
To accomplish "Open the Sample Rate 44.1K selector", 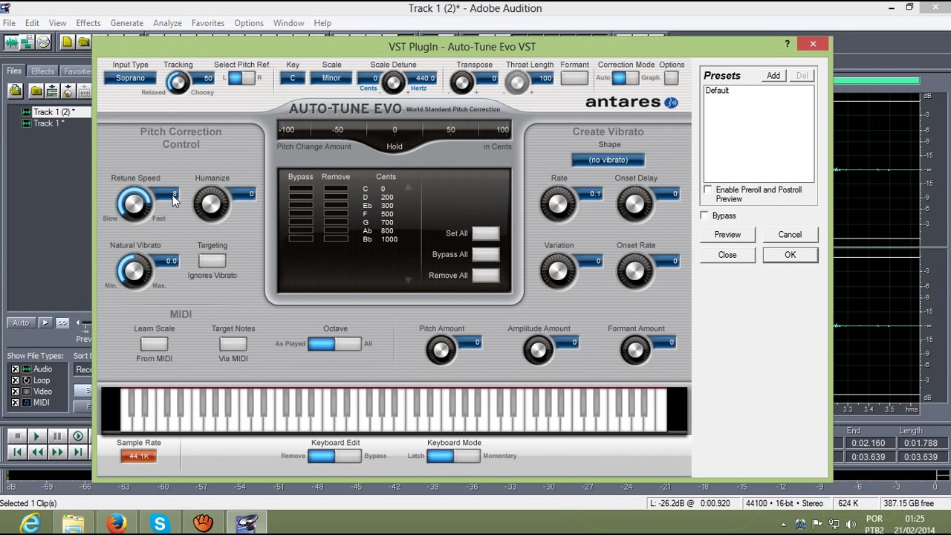I will click(138, 456).
